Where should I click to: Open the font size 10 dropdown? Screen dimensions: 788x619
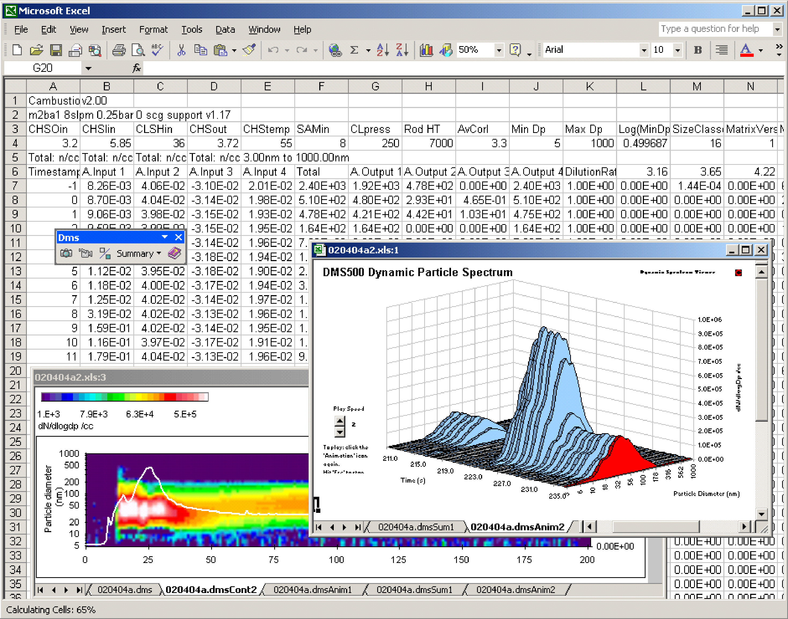click(x=677, y=50)
